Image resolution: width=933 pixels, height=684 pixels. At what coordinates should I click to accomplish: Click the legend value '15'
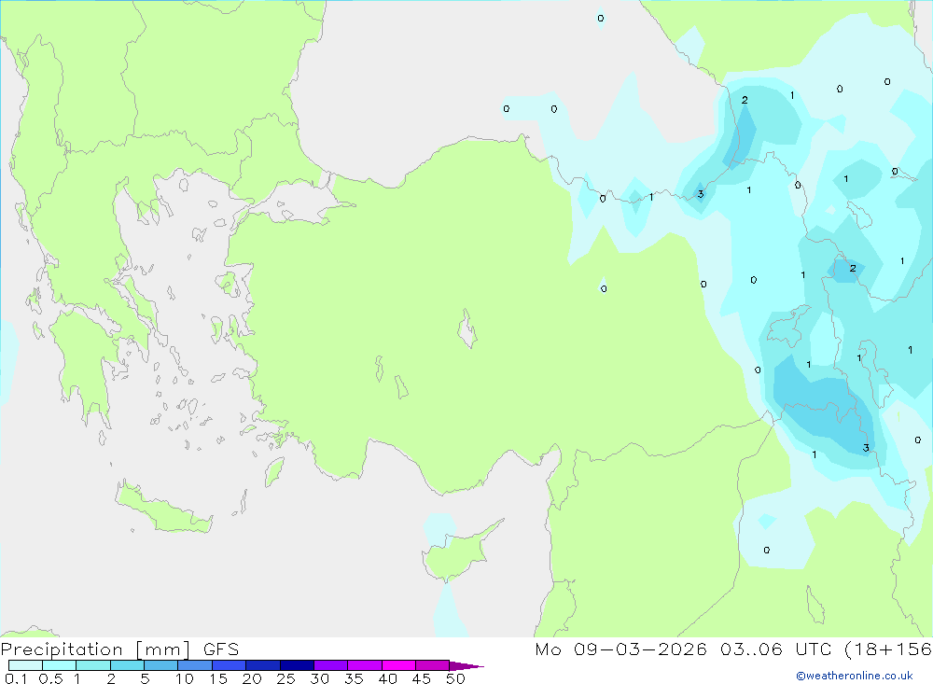tap(218, 678)
